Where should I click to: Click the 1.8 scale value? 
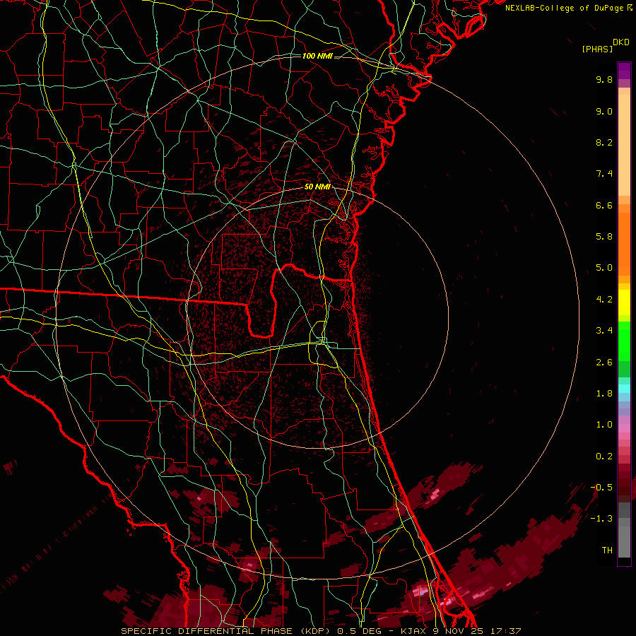(x=604, y=394)
